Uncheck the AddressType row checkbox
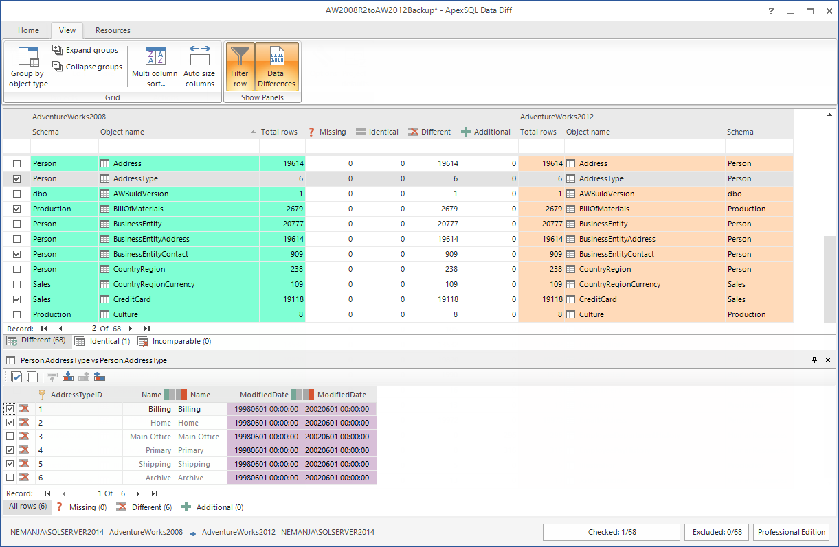Image resolution: width=839 pixels, height=547 pixels. point(17,178)
